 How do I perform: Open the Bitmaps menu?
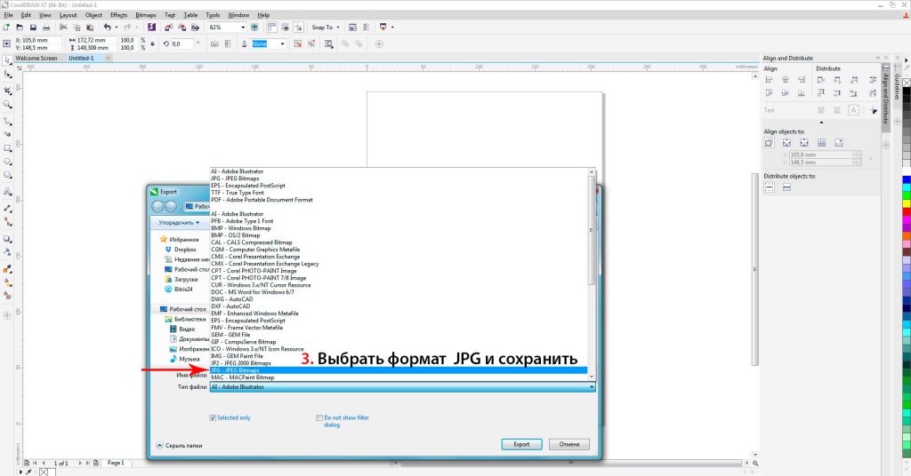click(x=145, y=15)
